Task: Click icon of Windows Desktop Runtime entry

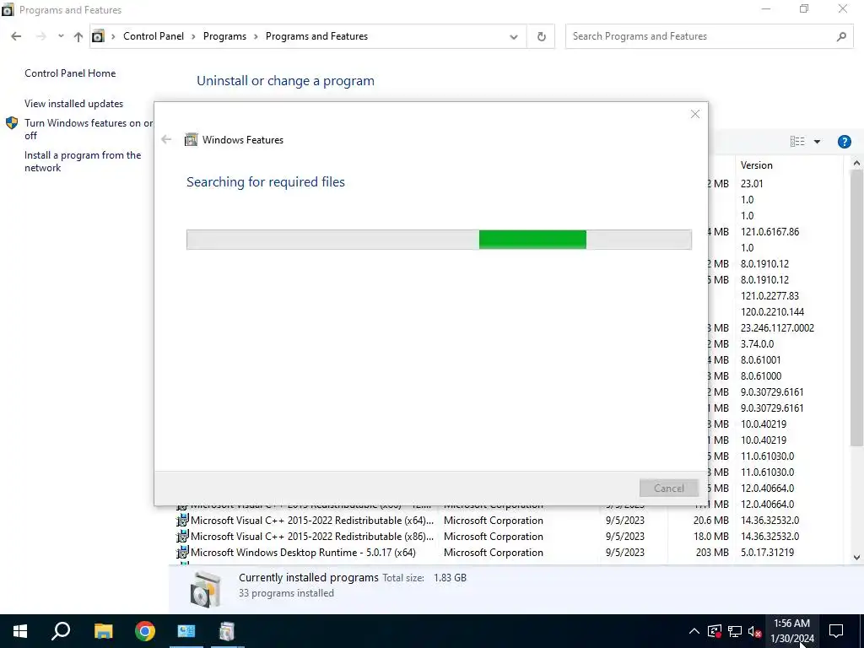Action: point(182,552)
